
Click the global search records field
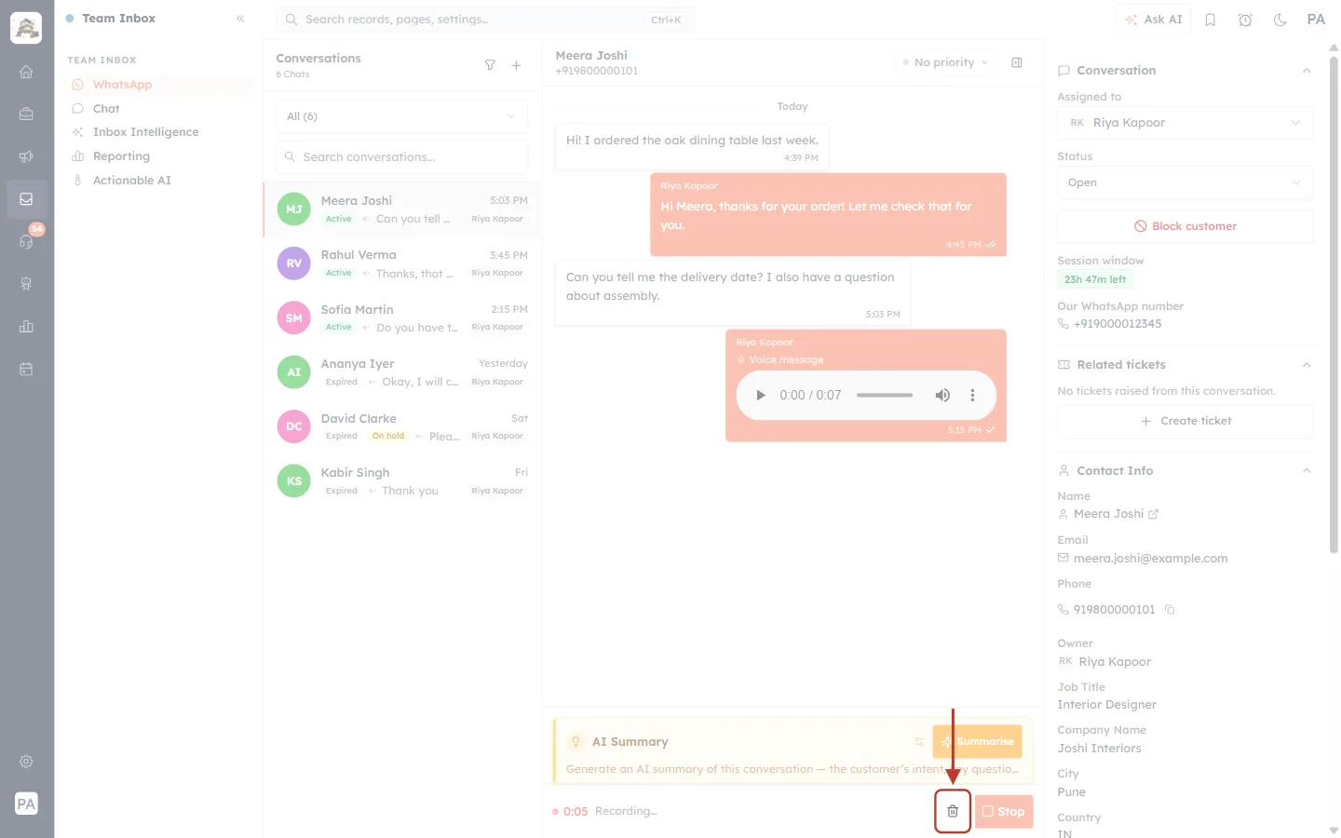(485, 20)
